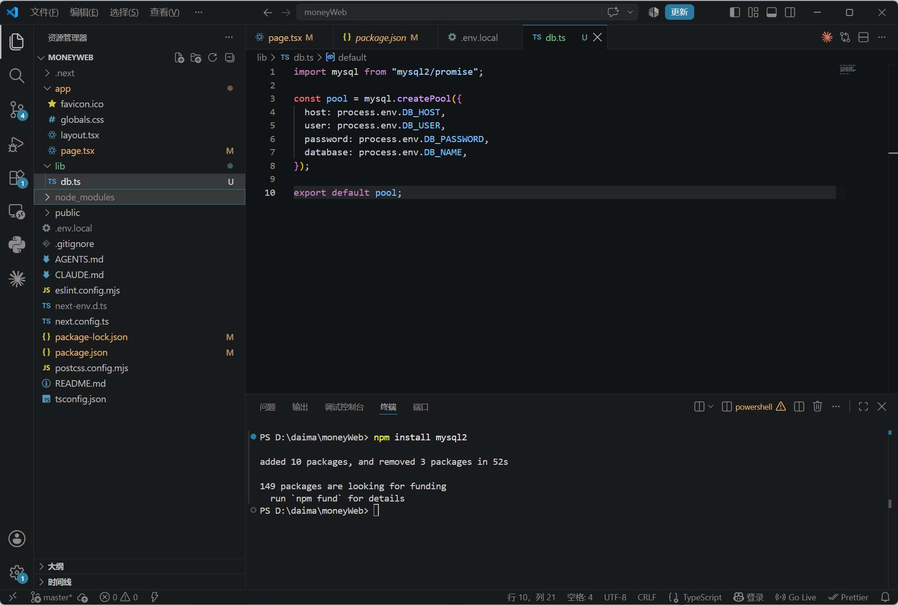Switch to the page.tsx editor tab
The height and width of the screenshot is (605, 898).
289,38
